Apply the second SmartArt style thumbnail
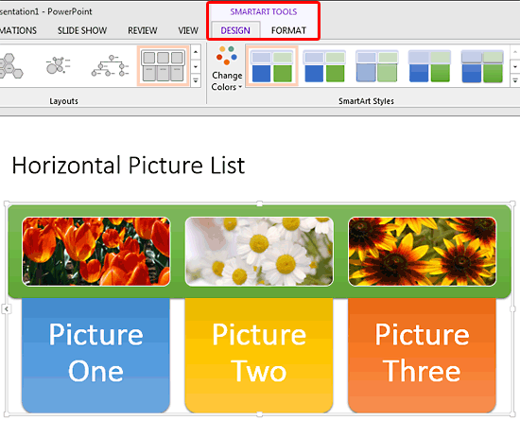The height and width of the screenshot is (421, 520). pos(324,66)
